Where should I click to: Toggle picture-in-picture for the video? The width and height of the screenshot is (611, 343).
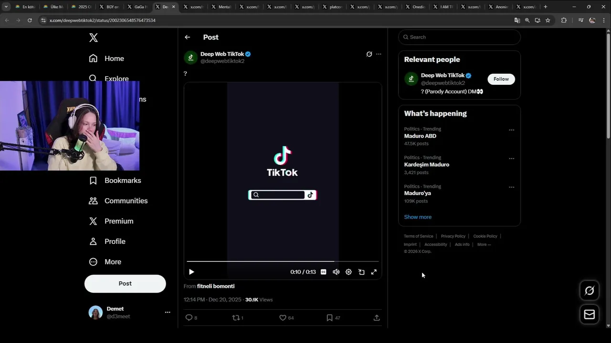coord(361,272)
